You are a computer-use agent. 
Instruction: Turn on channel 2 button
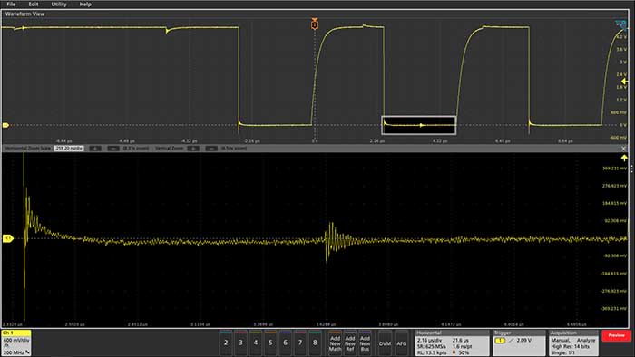click(226, 343)
